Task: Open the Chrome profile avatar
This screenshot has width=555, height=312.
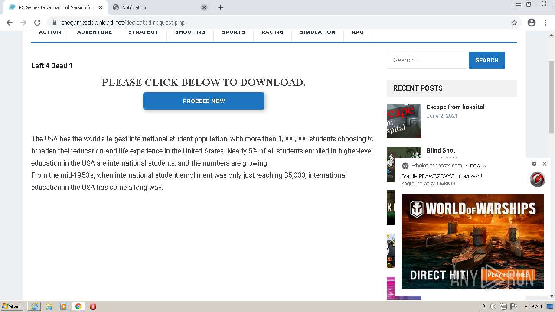Action: point(532,23)
